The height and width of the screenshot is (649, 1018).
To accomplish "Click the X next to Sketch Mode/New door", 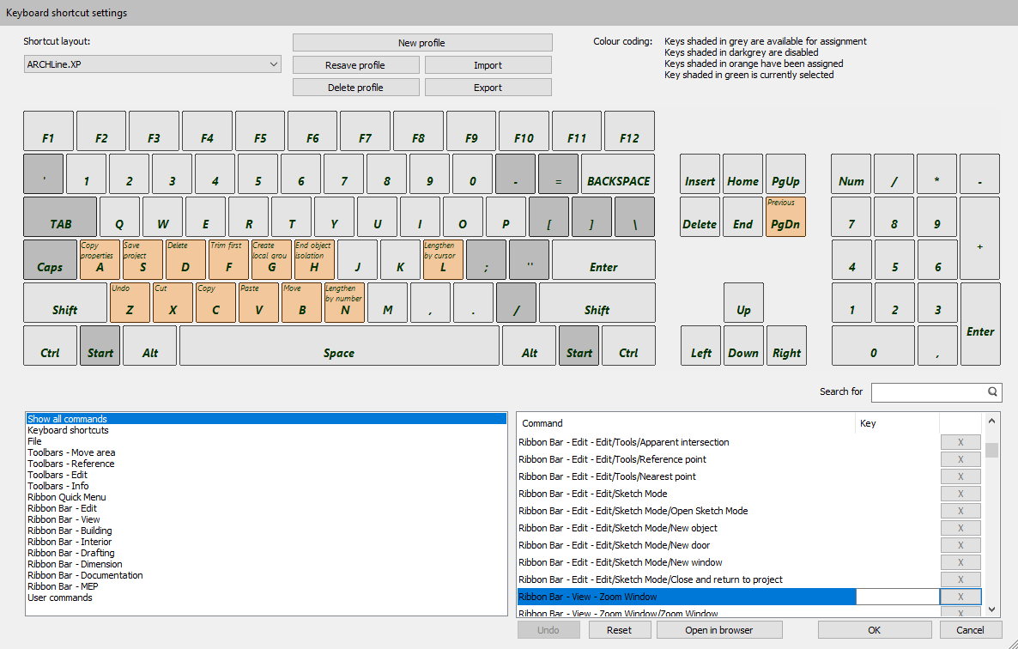I will pos(960,545).
